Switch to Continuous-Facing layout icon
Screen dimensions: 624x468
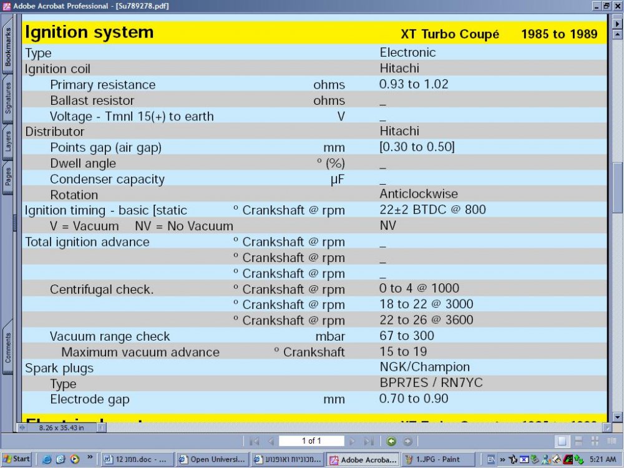pos(595,441)
